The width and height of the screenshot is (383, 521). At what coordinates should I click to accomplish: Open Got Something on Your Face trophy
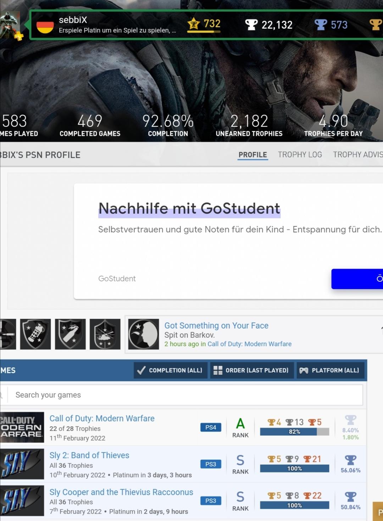(216, 325)
